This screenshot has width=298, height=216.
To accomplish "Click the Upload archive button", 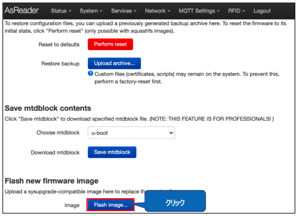I will coord(114,63).
